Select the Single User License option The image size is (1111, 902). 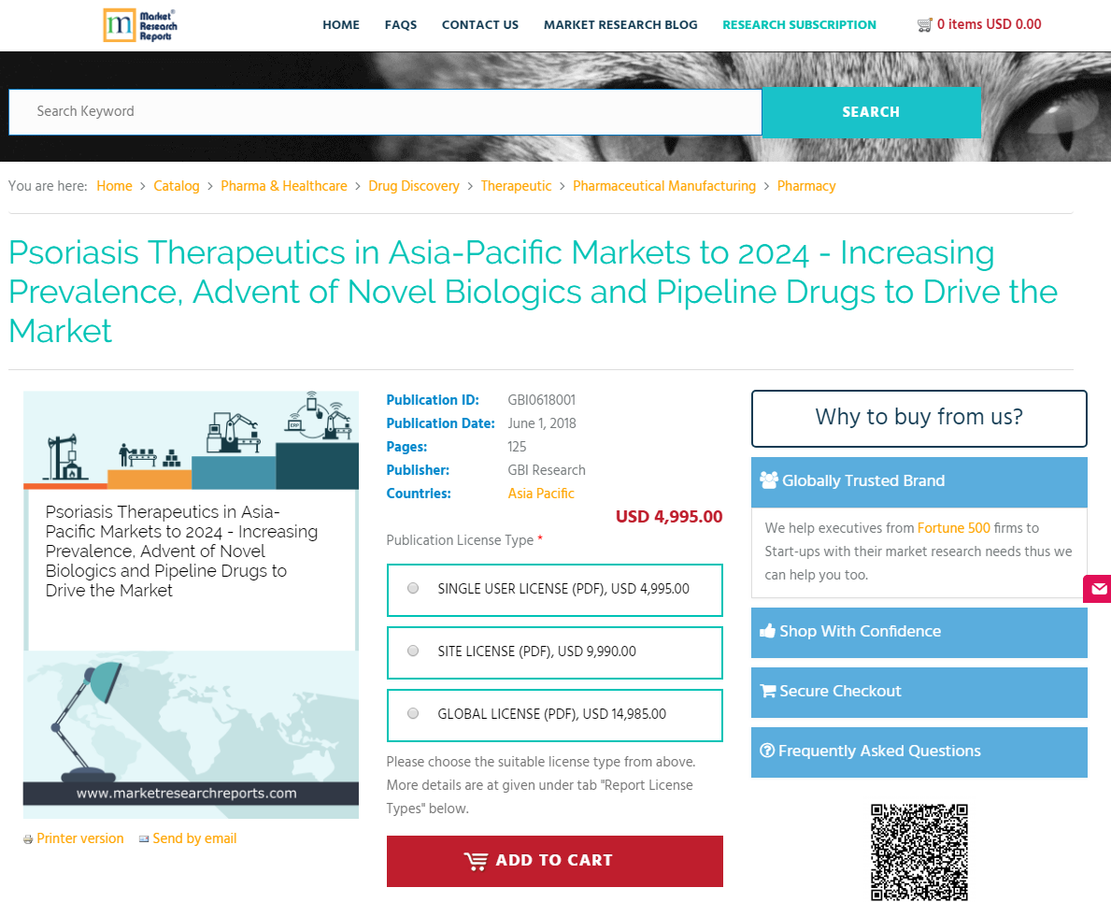[412, 588]
